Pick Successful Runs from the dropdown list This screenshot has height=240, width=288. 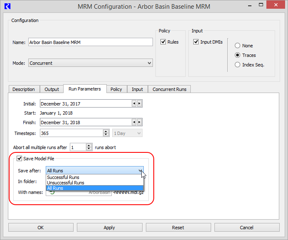63,177
